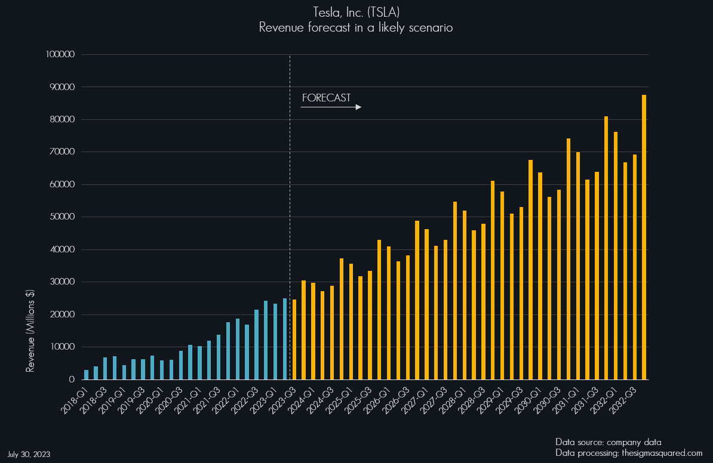Click the 2019-Q1 x-axis label
The width and height of the screenshot is (713, 463).
coord(113,399)
